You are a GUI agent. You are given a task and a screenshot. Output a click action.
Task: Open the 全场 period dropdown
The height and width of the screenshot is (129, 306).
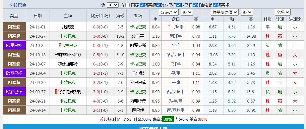click(x=283, y=13)
